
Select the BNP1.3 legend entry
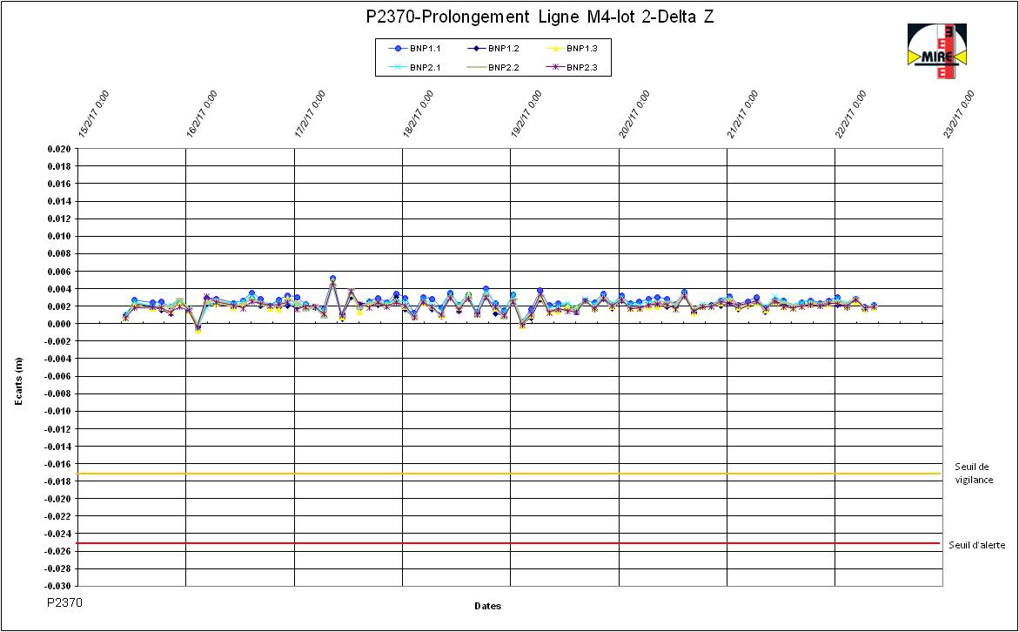pos(571,48)
